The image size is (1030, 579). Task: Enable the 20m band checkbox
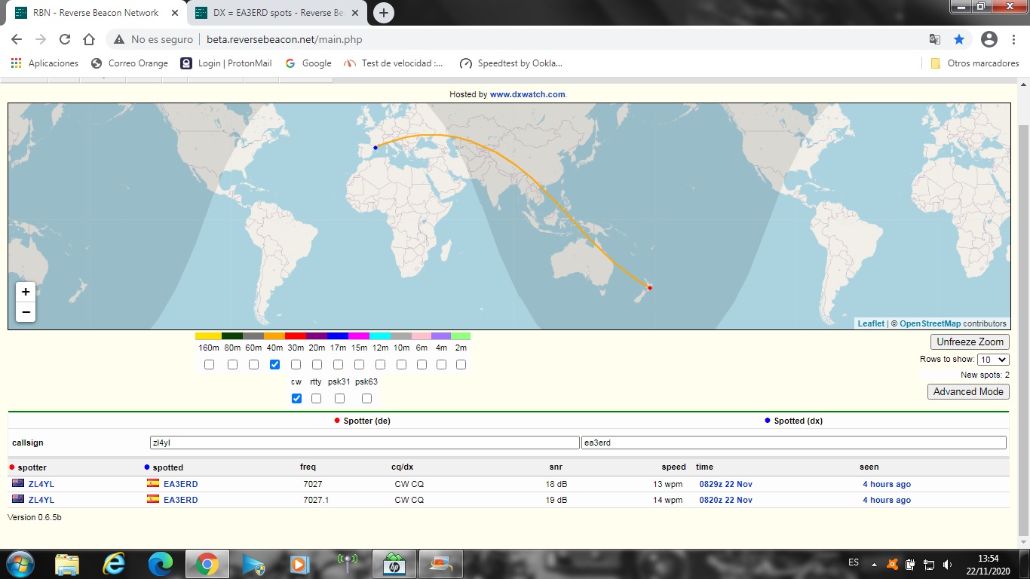pos(317,365)
